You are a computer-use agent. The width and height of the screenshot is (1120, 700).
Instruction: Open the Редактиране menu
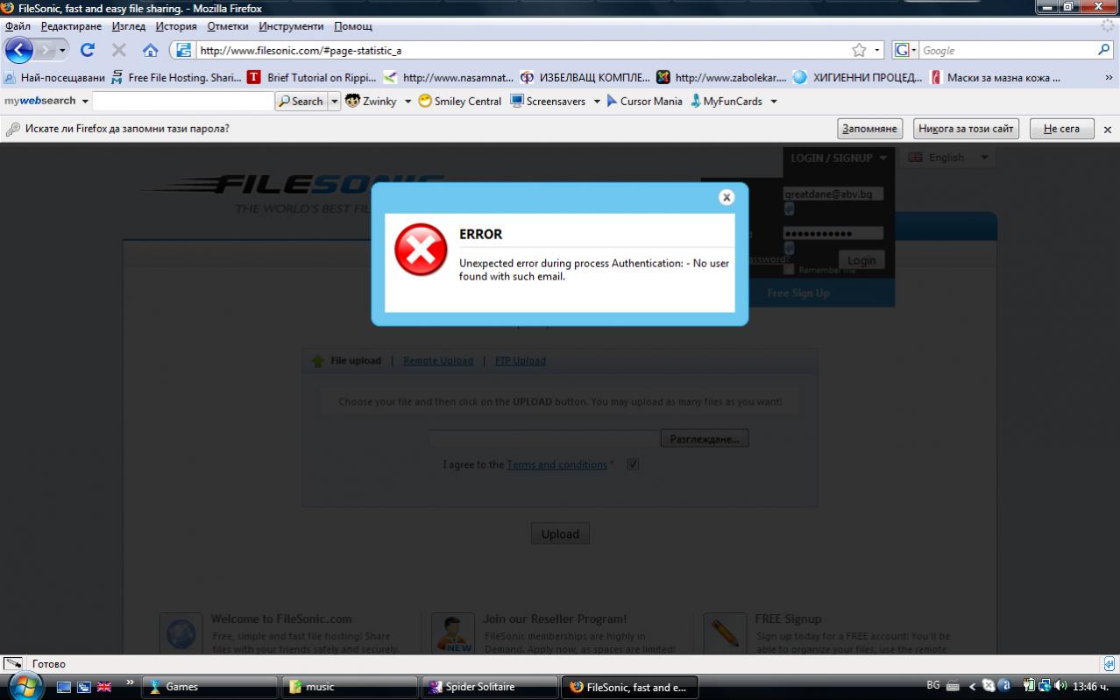click(71, 26)
